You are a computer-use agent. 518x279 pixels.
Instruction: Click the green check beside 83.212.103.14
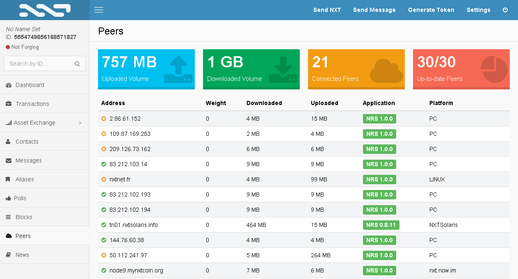tap(104, 164)
